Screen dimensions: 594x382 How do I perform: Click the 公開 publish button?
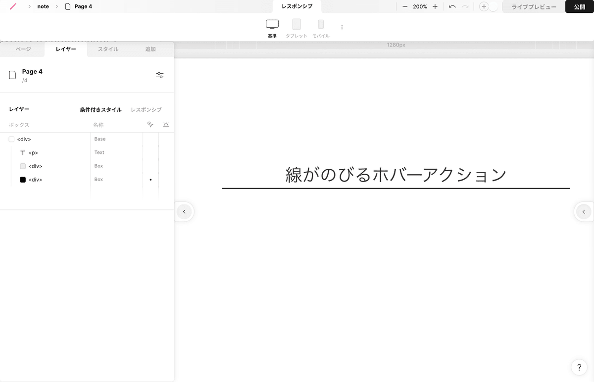580,6
